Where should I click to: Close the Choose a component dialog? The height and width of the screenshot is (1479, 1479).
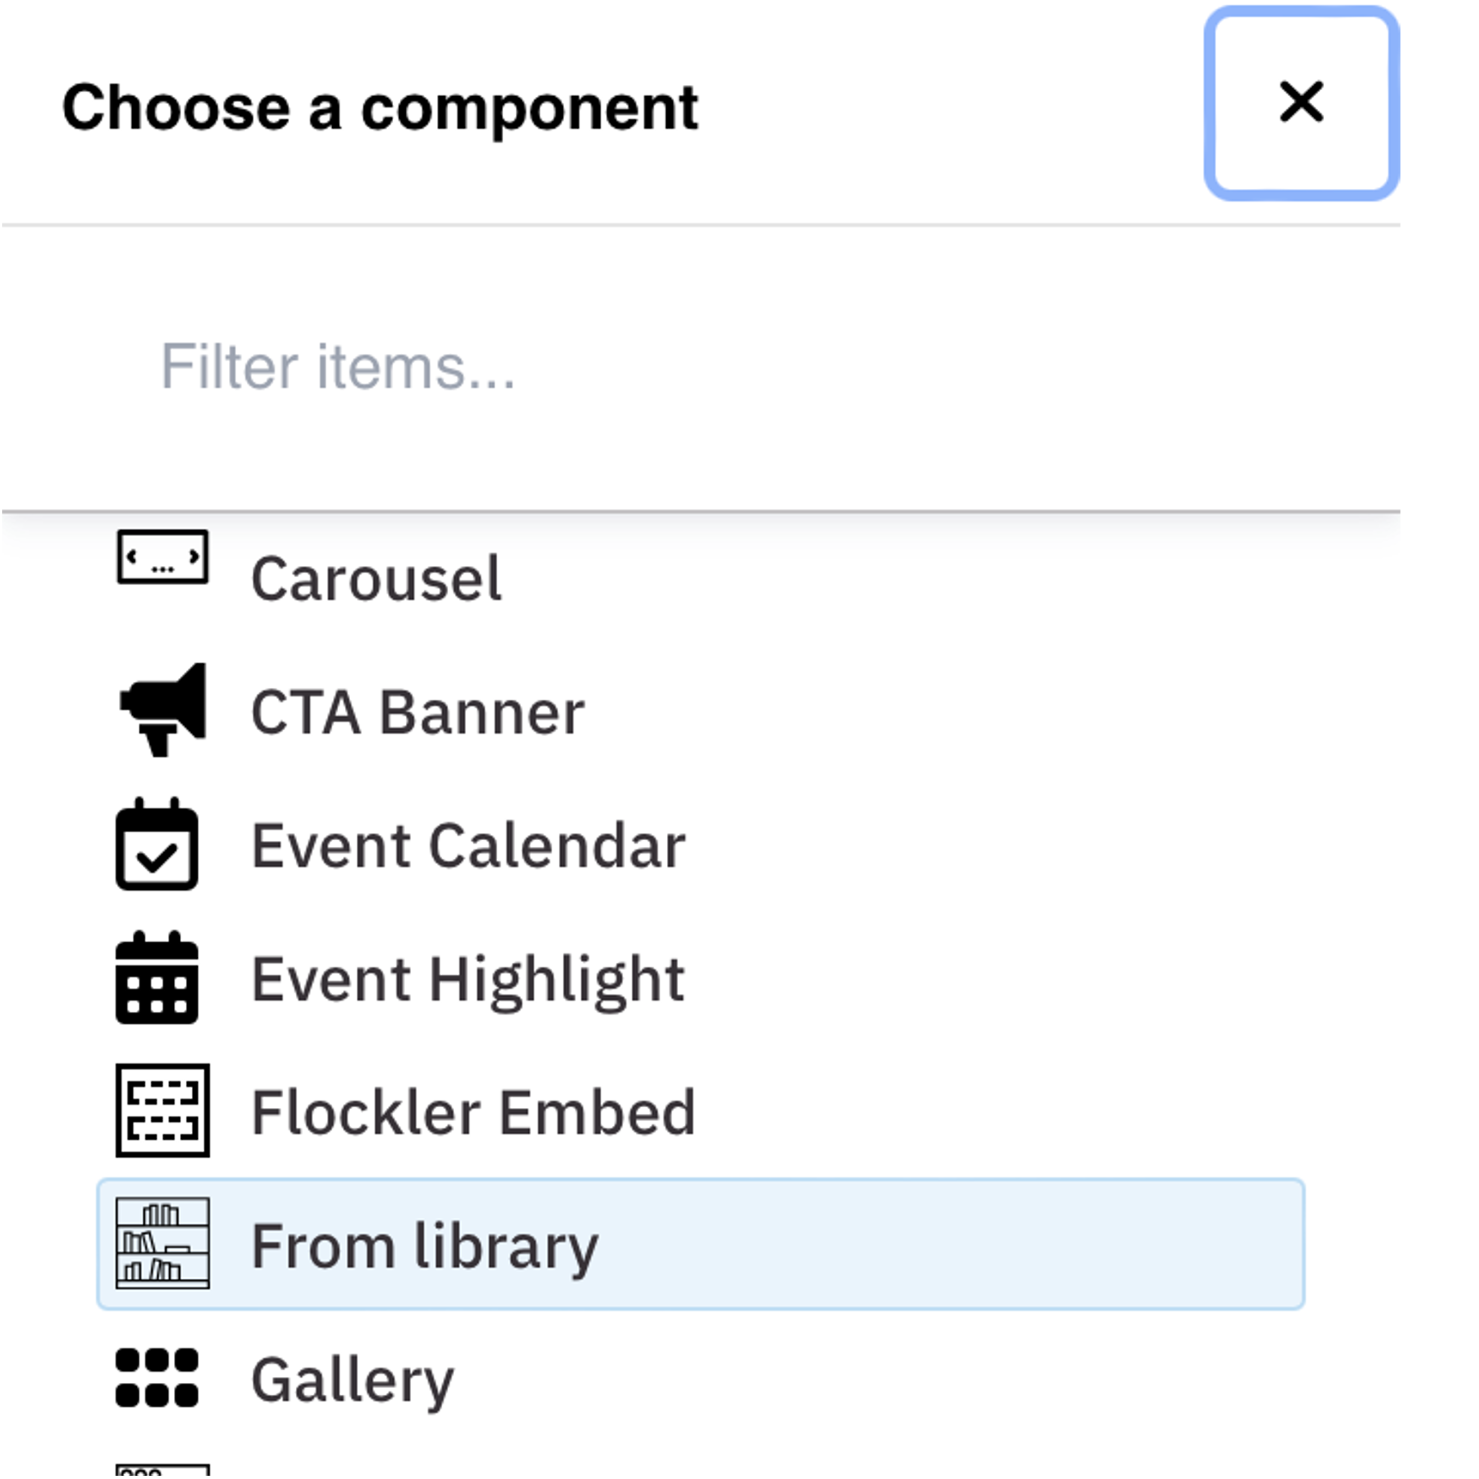pos(1302,103)
